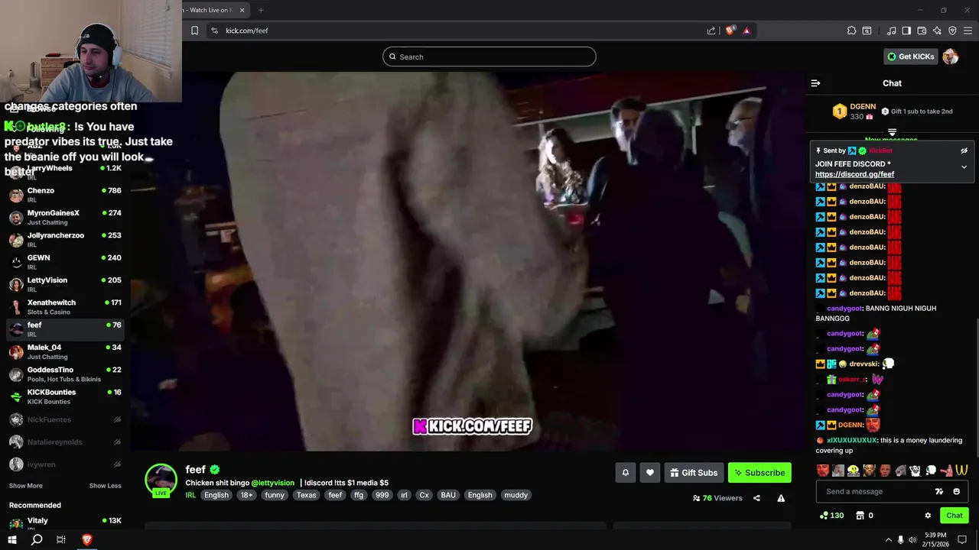Open Brave VPN shield icon

(952, 31)
